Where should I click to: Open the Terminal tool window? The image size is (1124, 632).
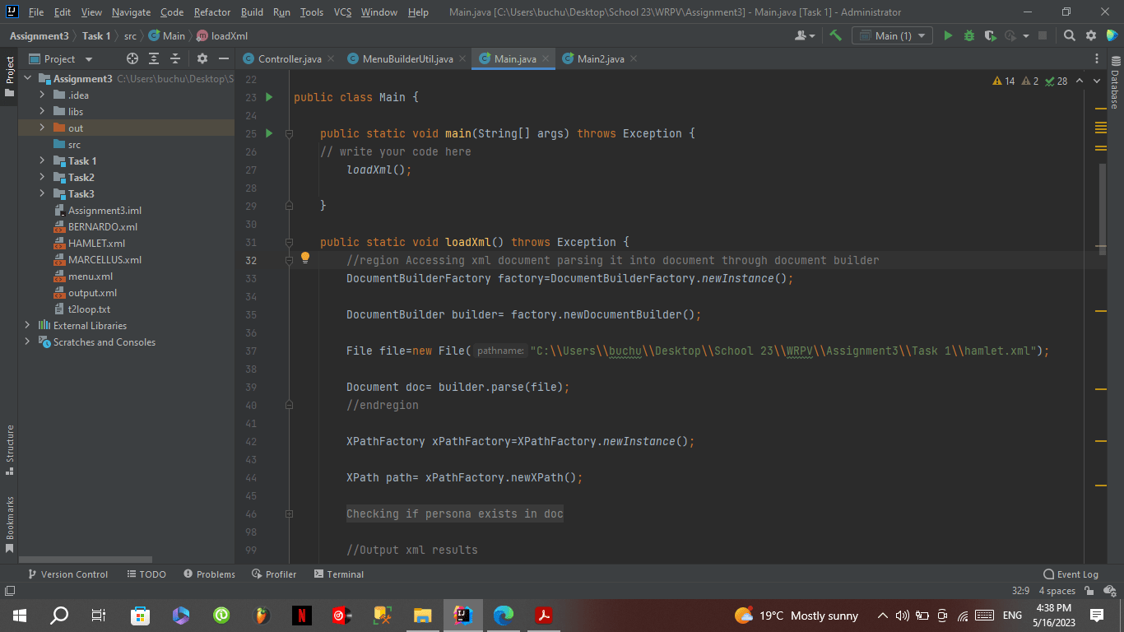[338, 574]
